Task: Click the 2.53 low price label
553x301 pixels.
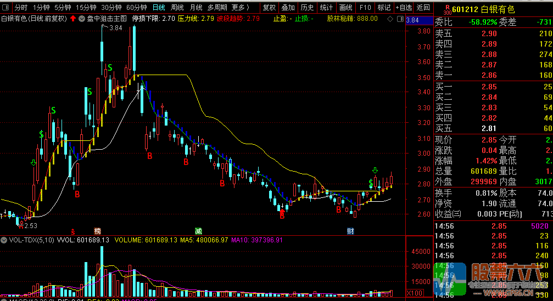Action: 31,226
